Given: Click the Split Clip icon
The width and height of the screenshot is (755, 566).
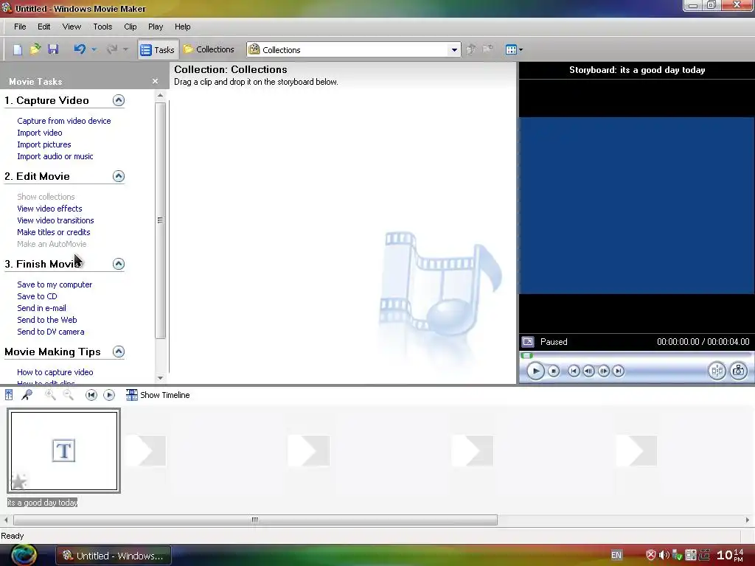Looking at the screenshot, I should [x=717, y=371].
